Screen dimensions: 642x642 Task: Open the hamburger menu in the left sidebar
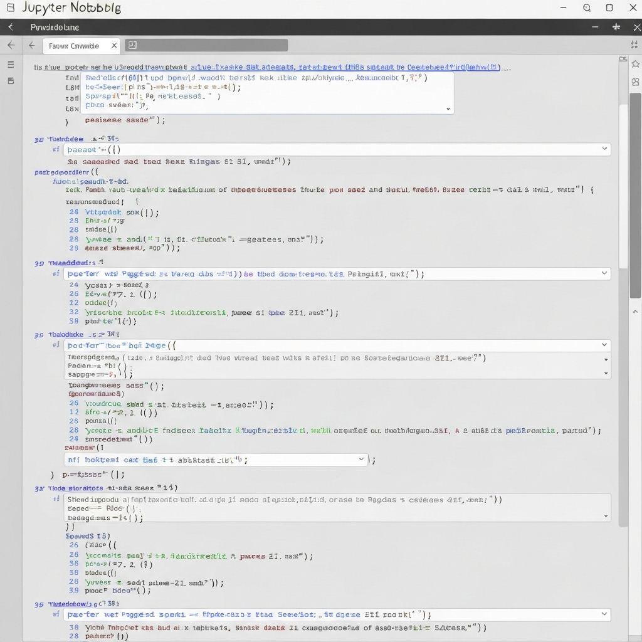click(x=10, y=64)
